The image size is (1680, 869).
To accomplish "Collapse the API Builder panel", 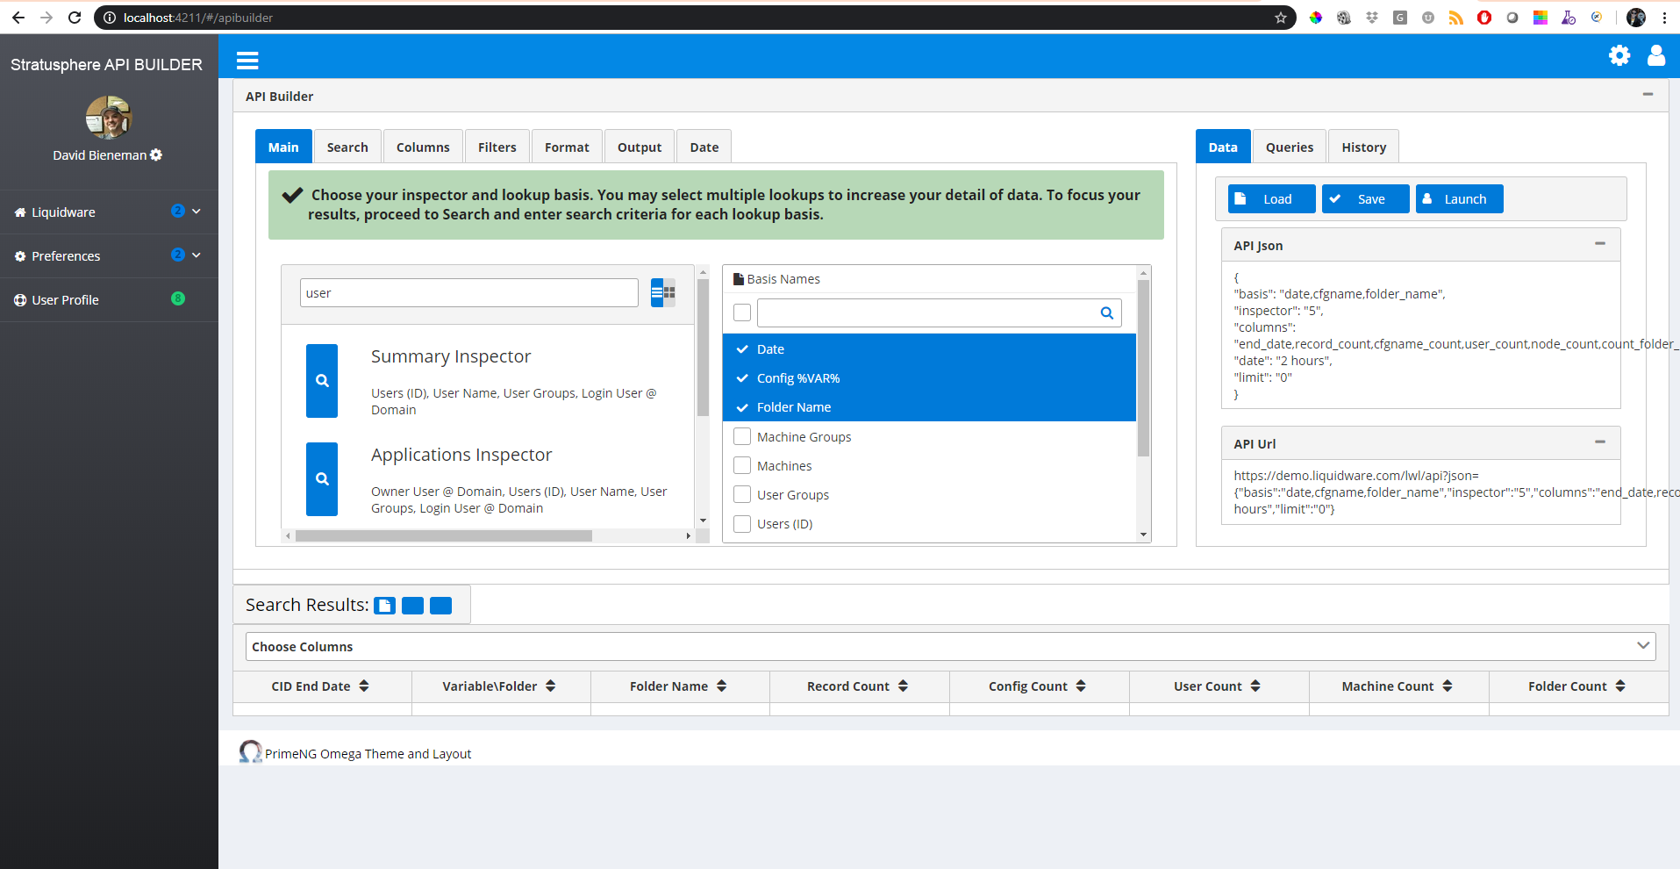I will [1648, 94].
